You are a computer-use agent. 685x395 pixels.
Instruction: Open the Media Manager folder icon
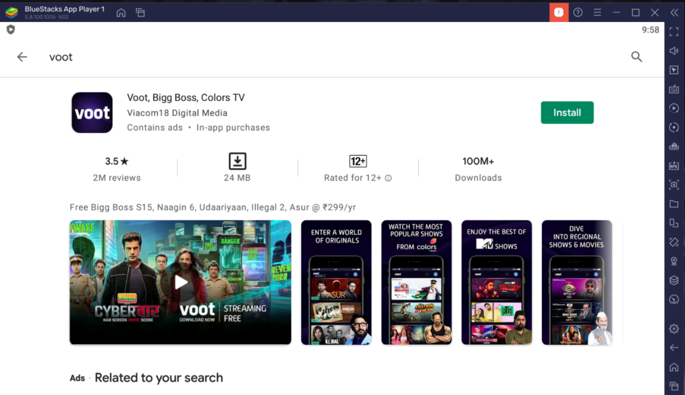coord(674,203)
